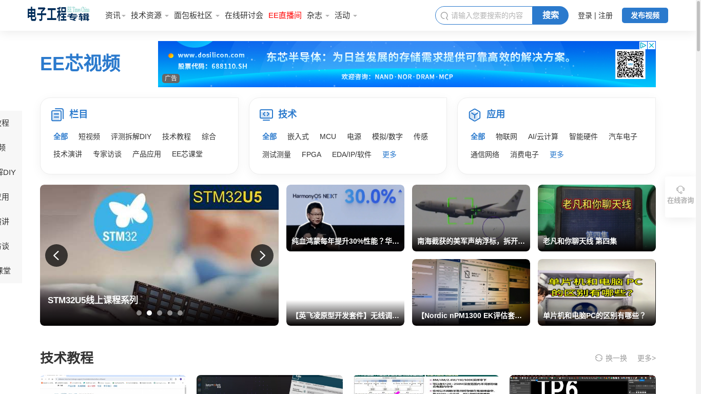Open 纯血鸿蒙 HarmonyOS video thumbnail
This screenshot has height=394, width=701.
click(345, 218)
